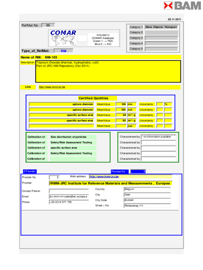The height and width of the screenshot is (270, 203).
Task: Click the Type_of_RefMat field showing RM
Action: click(63, 51)
